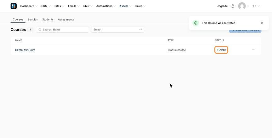272x138 pixels.
Task: Expand the Sales menu
Action: tap(140, 6)
